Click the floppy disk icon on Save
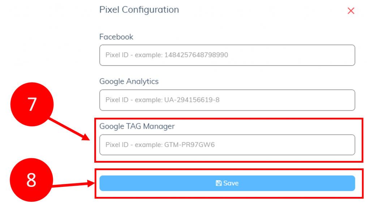 coord(219,183)
